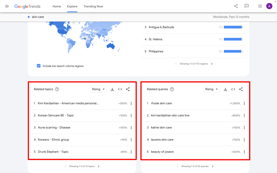Open Acne scarring - Disease topic
This screenshot has width=277, height=173.
tap(54, 128)
